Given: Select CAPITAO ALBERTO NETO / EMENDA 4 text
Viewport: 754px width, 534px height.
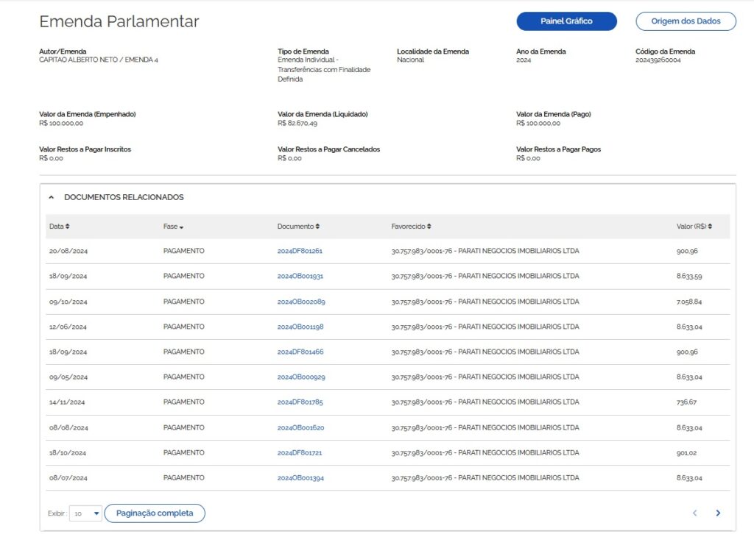Looking at the screenshot, I should pyautogui.click(x=99, y=60).
